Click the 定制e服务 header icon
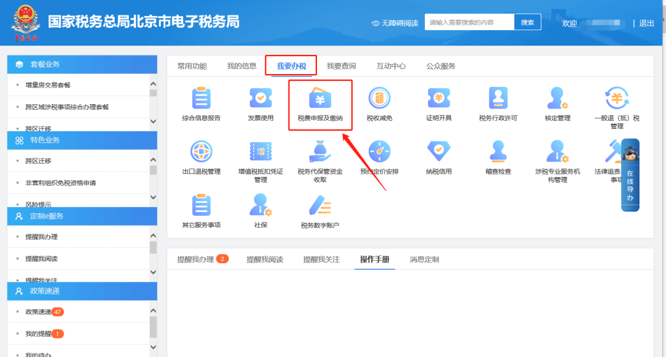This screenshot has height=357, width=666. pos(19,216)
